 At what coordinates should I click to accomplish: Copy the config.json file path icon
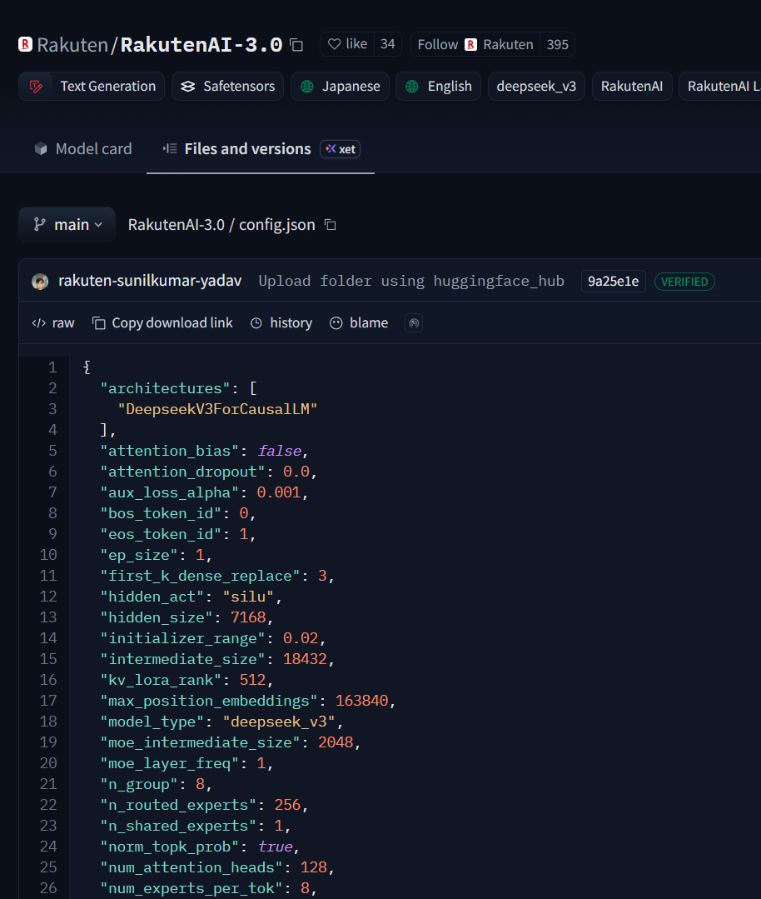(330, 225)
